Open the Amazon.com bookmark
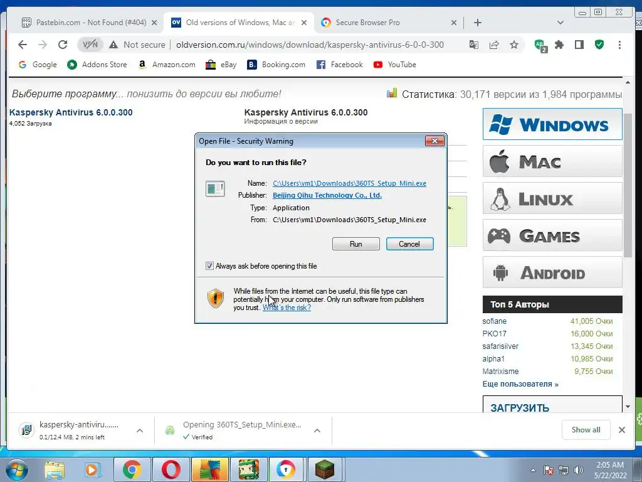The image size is (642, 482). click(x=167, y=65)
